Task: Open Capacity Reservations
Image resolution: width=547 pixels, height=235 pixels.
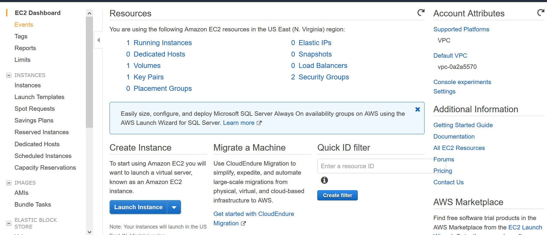Action: click(x=45, y=168)
